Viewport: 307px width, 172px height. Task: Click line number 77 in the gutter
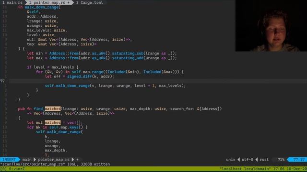tap(2, 81)
